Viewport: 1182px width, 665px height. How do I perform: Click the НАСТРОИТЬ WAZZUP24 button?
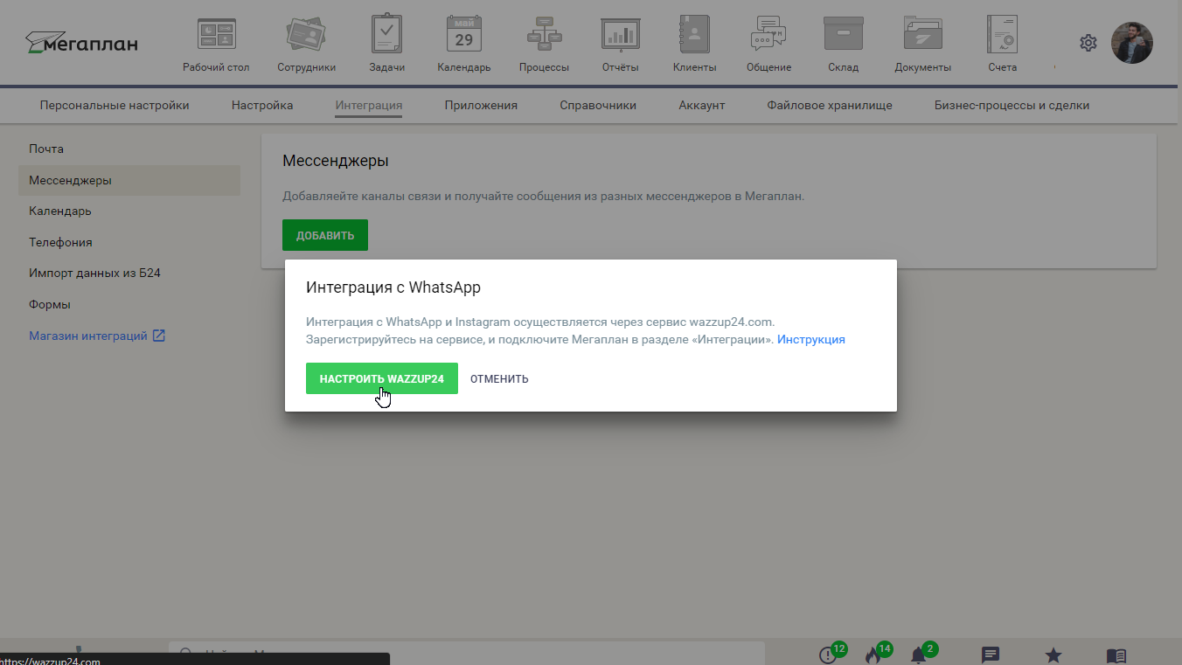click(382, 378)
